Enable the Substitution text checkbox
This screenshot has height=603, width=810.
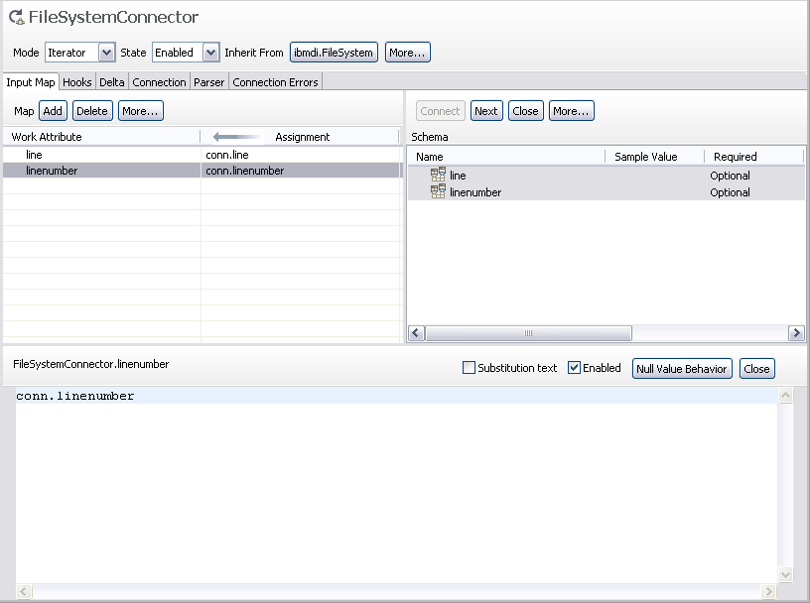(469, 368)
